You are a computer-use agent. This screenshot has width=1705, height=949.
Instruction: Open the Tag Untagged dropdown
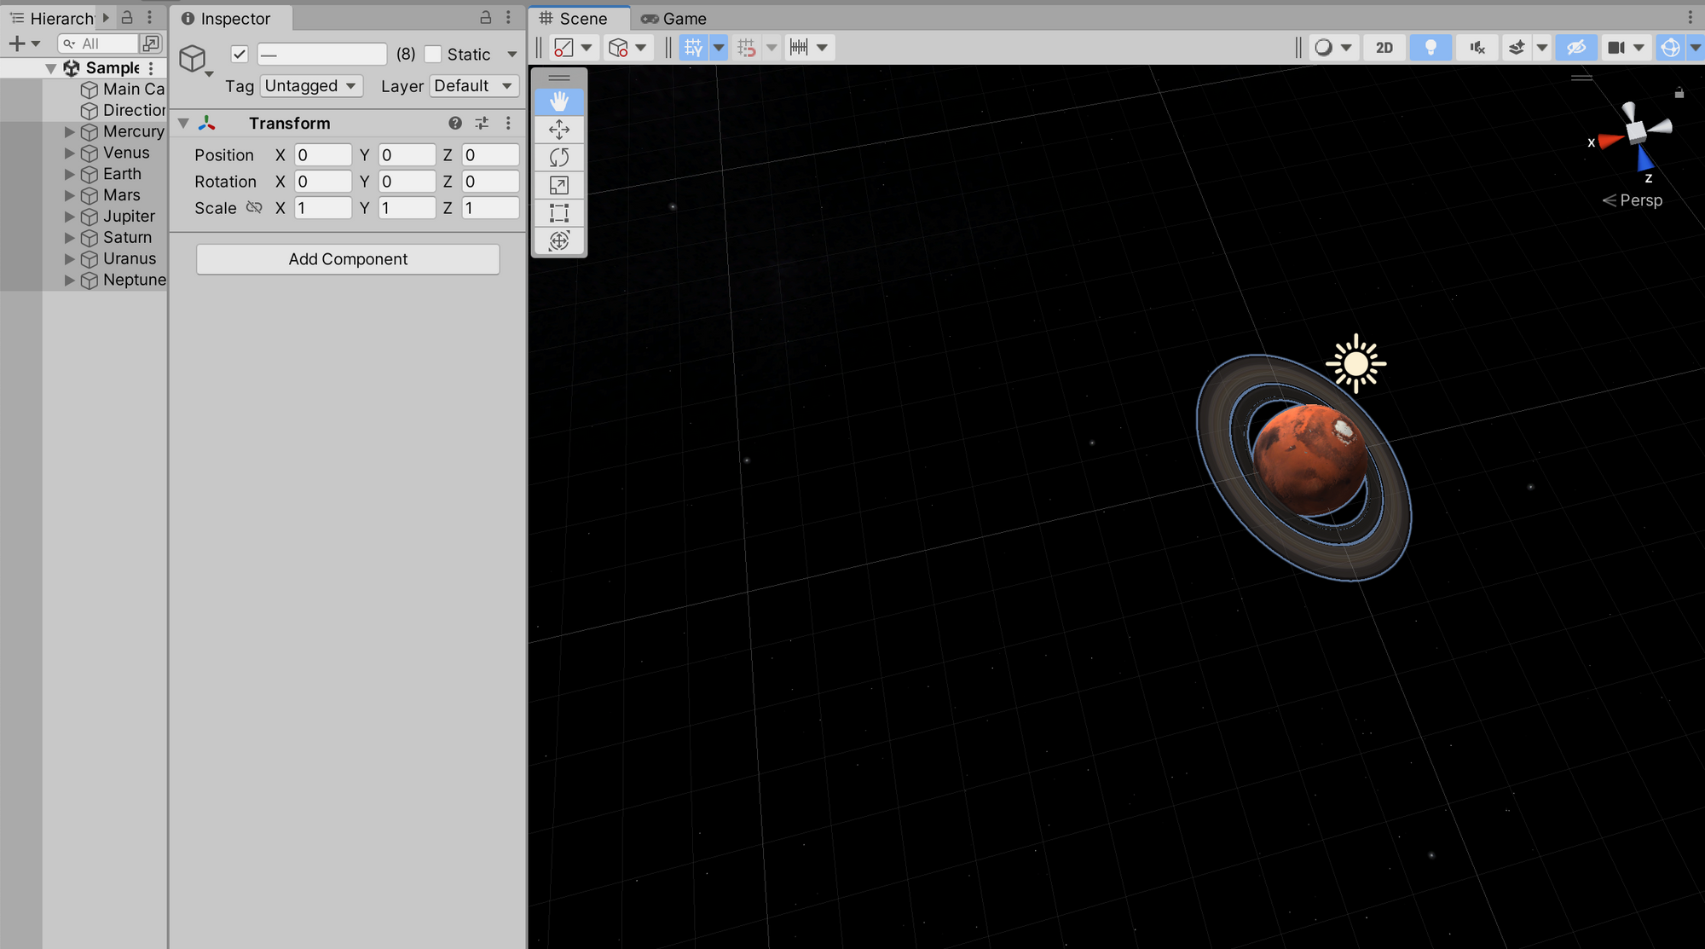[312, 86]
